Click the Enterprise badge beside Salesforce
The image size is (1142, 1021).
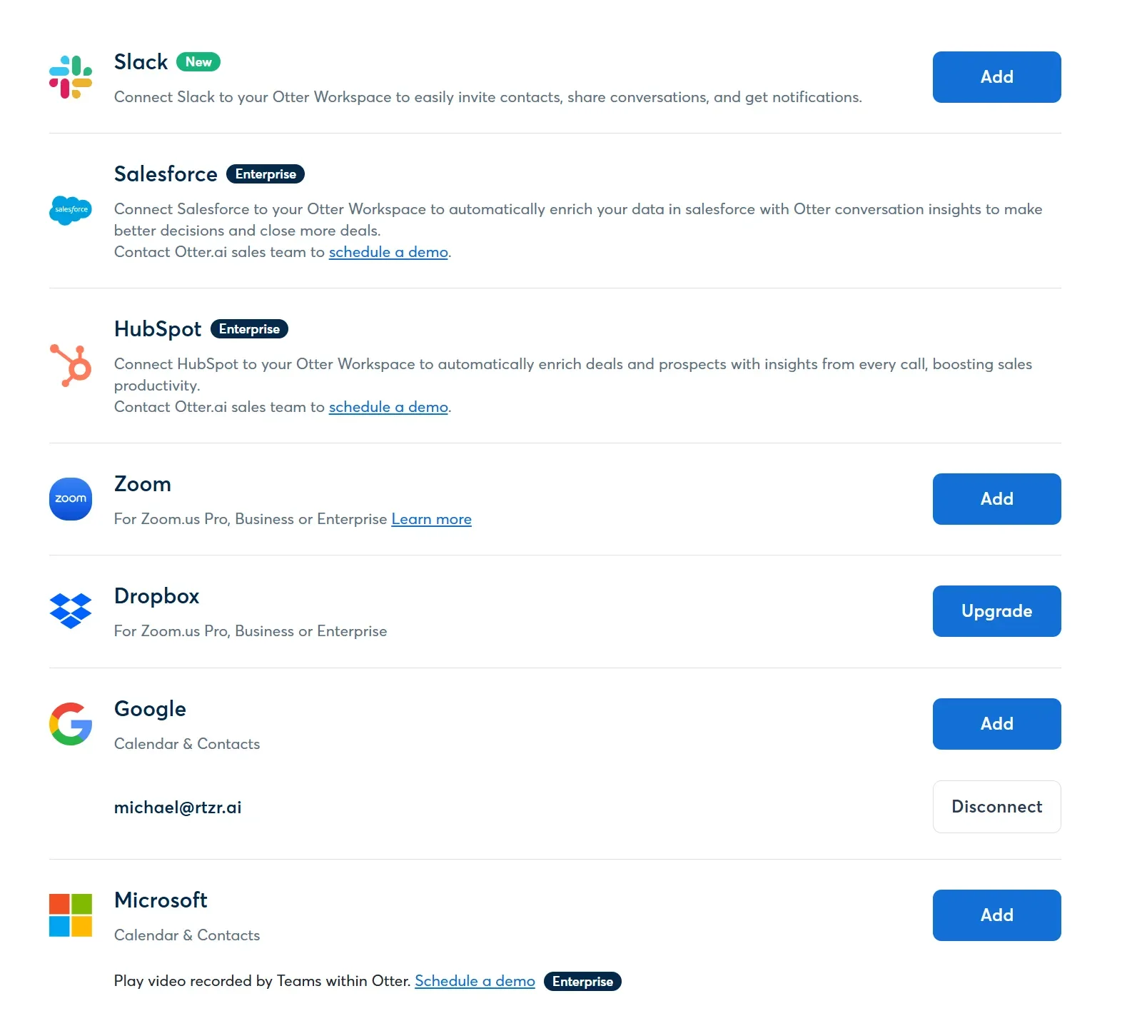[x=266, y=174]
